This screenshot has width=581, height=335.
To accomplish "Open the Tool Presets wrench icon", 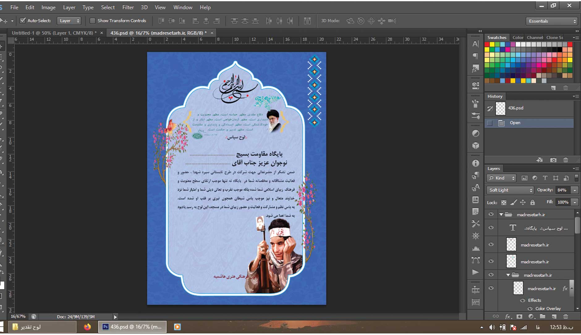I will point(476,224).
